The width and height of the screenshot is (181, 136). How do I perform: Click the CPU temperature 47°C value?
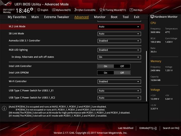[167, 32]
